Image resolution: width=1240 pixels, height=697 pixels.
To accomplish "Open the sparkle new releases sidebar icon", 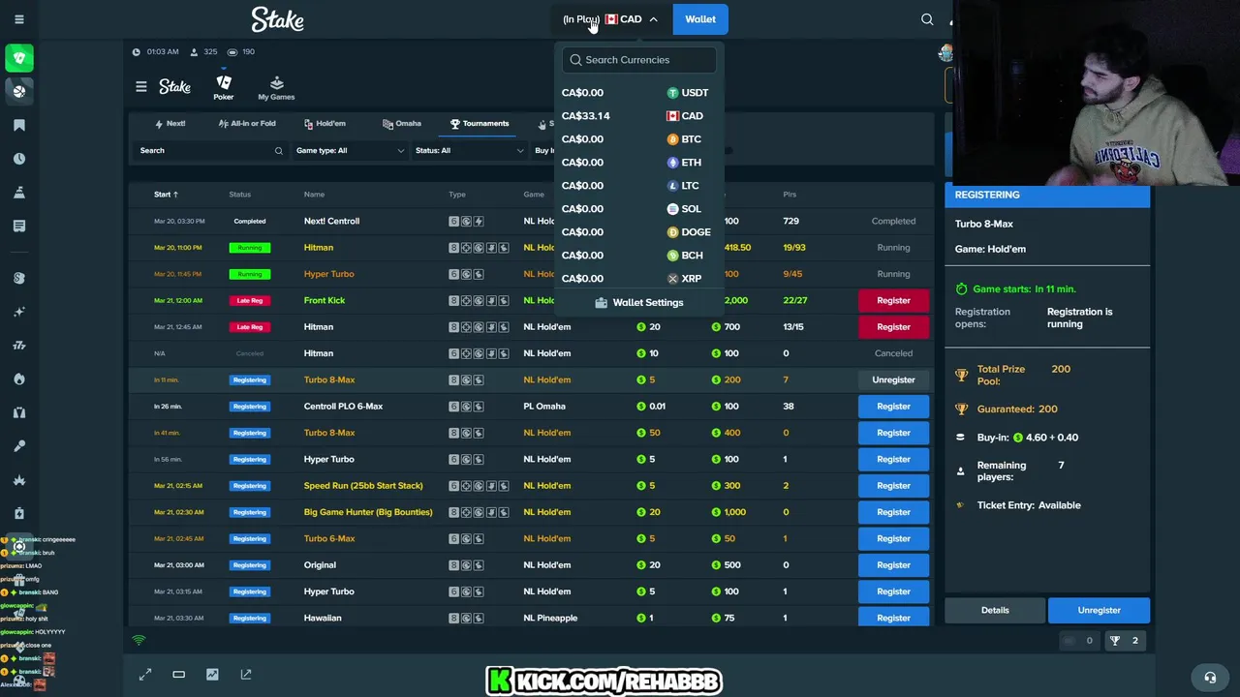I will pyautogui.click(x=19, y=312).
